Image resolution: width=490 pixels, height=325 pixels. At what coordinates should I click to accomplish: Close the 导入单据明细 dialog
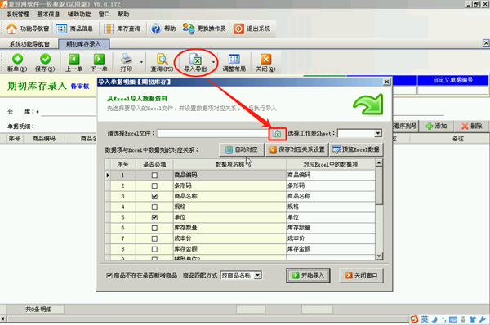coord(386,82)
